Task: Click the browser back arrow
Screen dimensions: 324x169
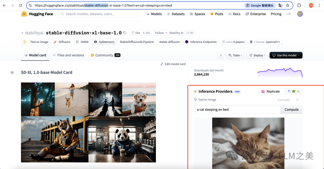Action: (4, 5)
